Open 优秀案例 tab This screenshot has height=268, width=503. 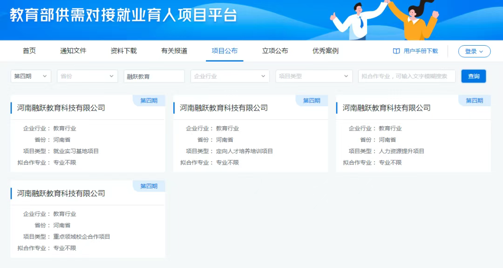[x=326, y=51]
